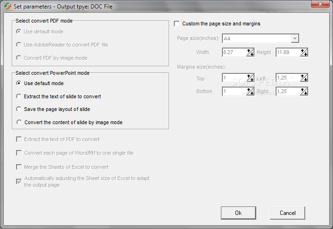Click the Bottom margin spinner arrows

(251, 91)
